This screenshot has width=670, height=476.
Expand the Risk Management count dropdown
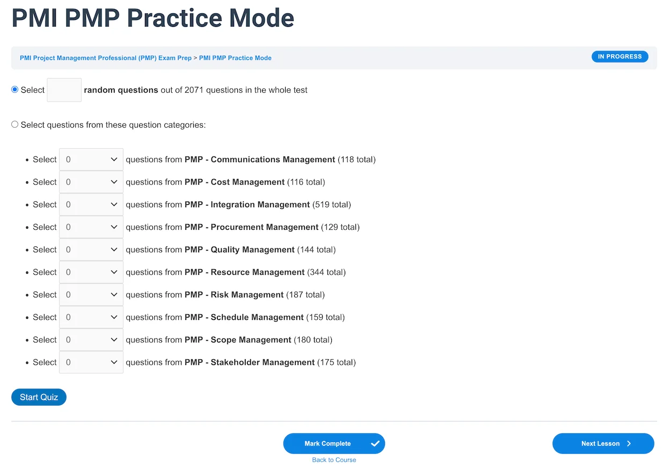[91, 295]
